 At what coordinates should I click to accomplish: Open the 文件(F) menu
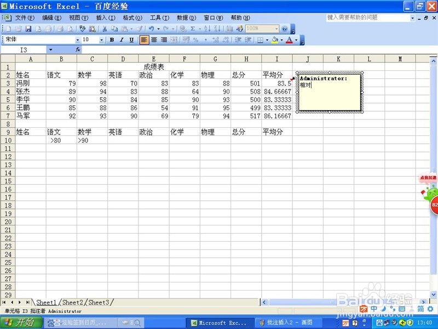pos(25,18)
